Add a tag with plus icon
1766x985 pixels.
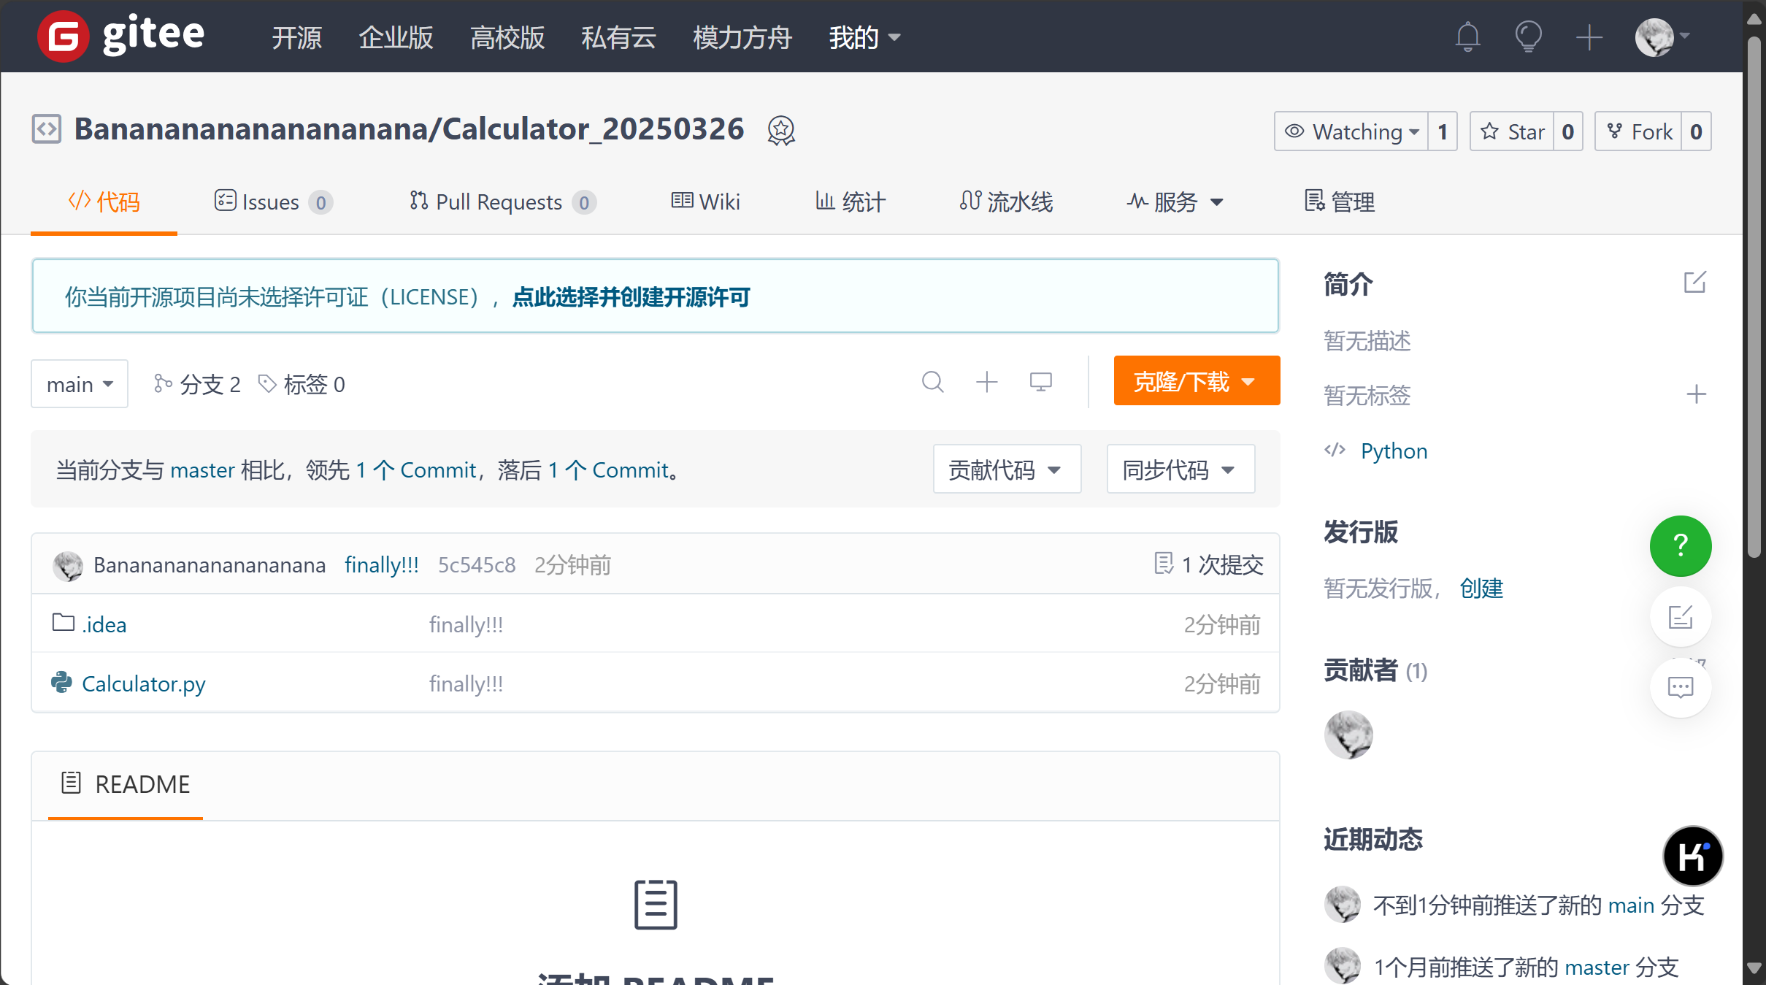point(1696,395)
